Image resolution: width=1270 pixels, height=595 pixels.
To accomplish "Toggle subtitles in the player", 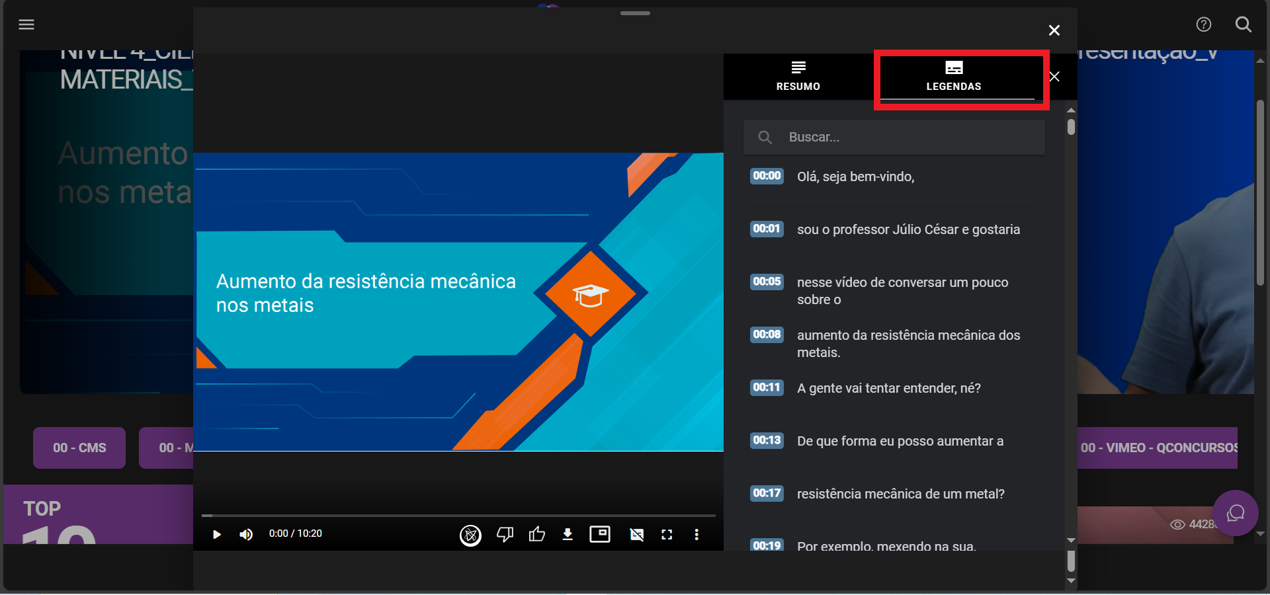I will point(636,534).
